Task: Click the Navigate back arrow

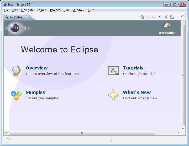Action: (x=148, y=17)
